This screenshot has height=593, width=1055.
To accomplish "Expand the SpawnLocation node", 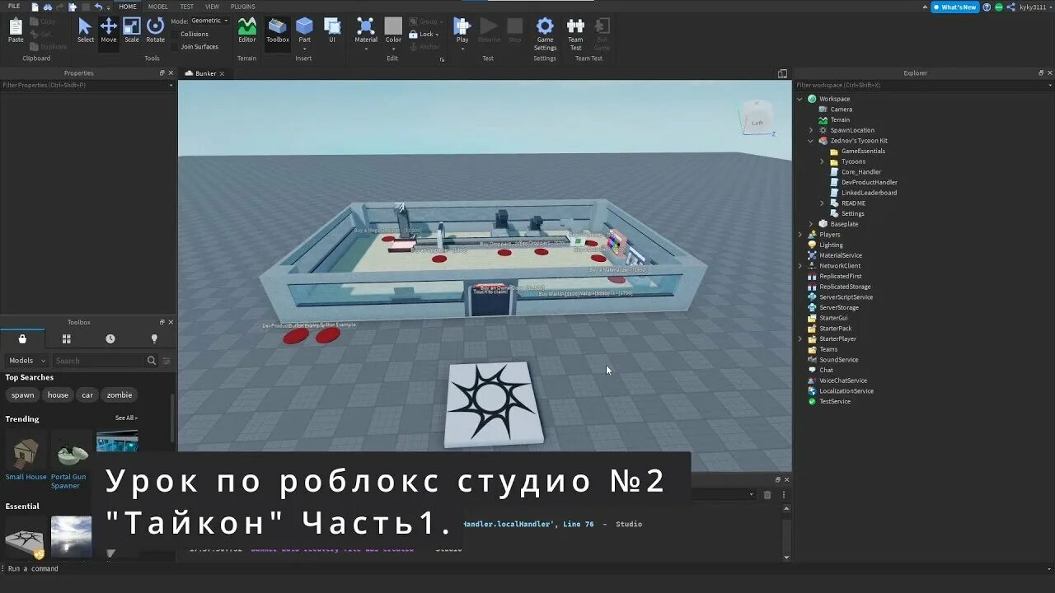I will (x=810, y=130).
